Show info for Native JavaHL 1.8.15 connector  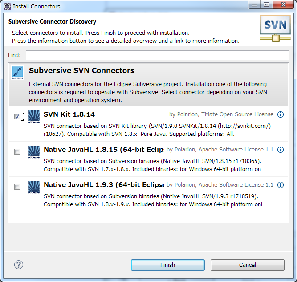click(281, 150)
